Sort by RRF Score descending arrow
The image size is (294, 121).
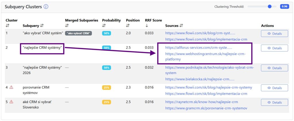146,26
